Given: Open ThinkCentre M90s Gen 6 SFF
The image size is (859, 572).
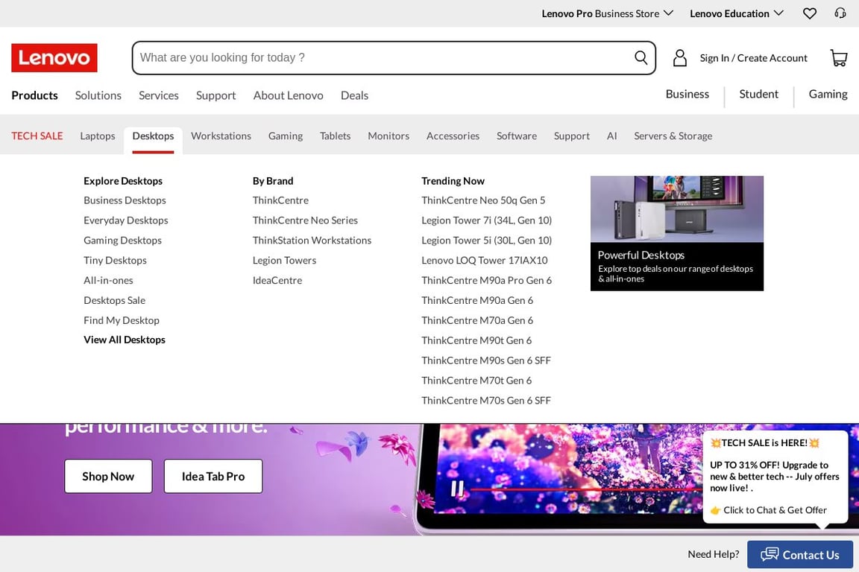Looking at the screenshot, I should tap(486, 360).
